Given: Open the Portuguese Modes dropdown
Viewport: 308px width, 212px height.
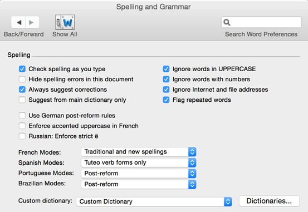Looking at the screenshot, I should 139,174.
